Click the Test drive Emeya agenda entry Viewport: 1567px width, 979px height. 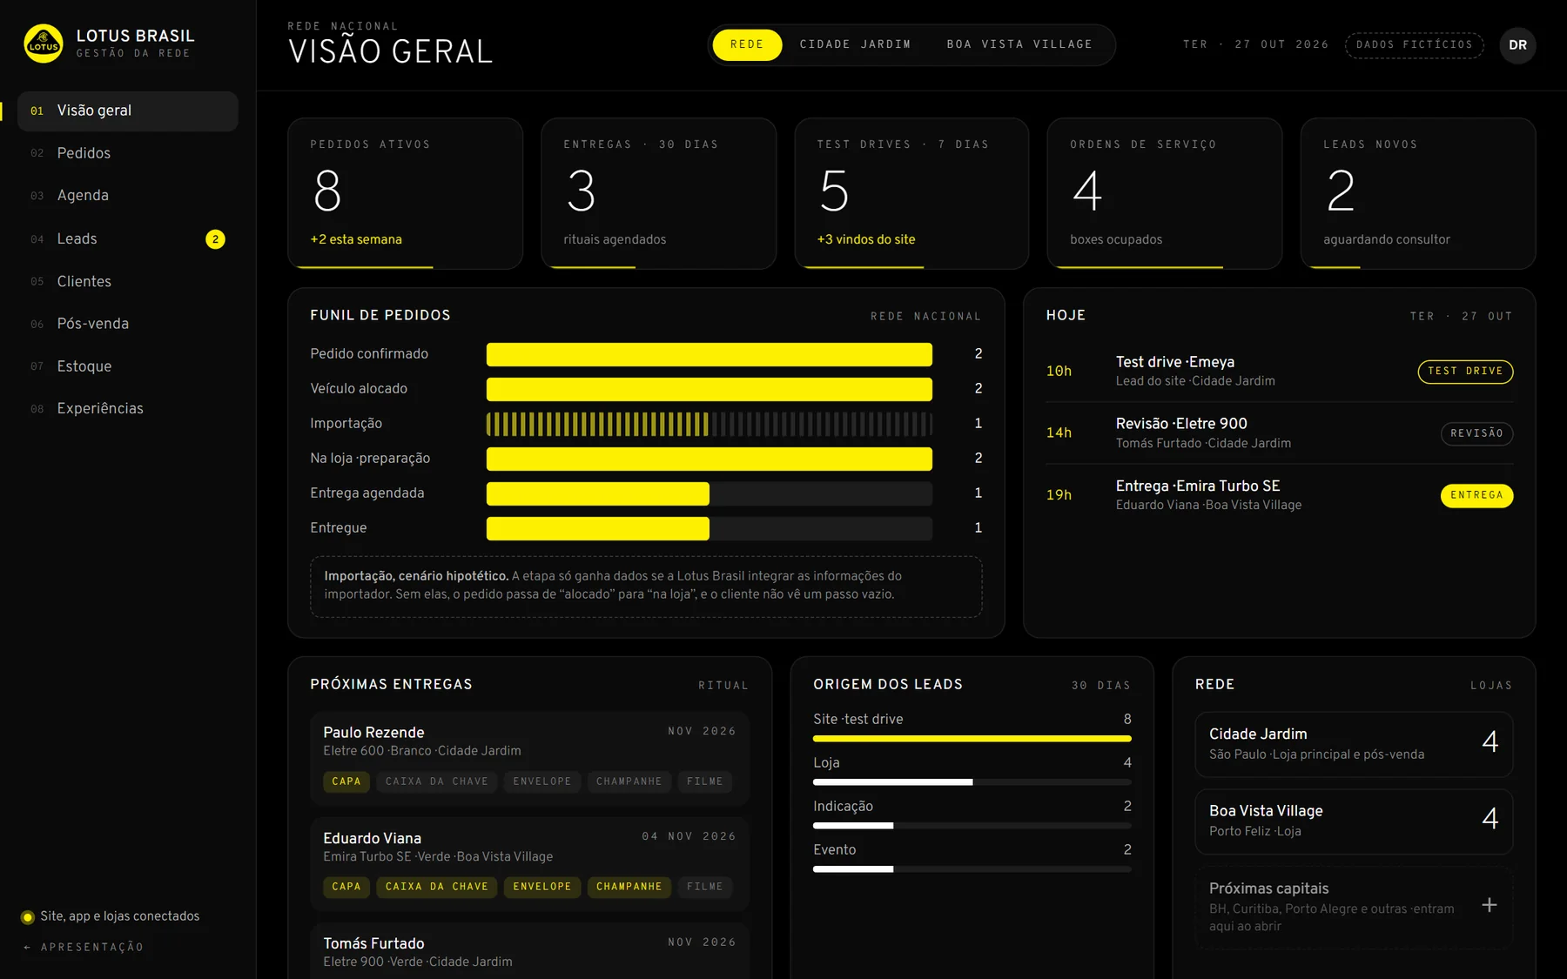(1280, 372)
